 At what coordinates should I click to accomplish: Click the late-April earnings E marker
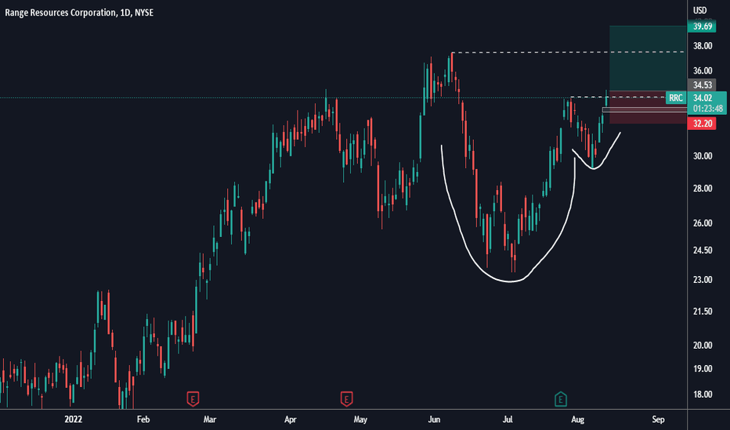tap(346, 399)
